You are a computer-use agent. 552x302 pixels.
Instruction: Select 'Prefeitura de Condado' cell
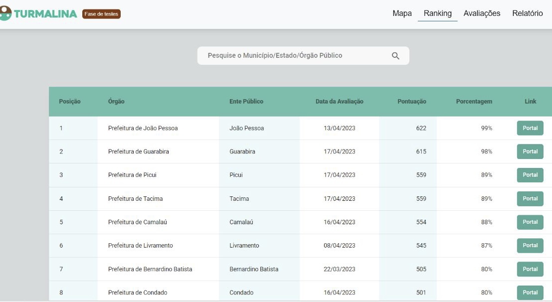138,293
